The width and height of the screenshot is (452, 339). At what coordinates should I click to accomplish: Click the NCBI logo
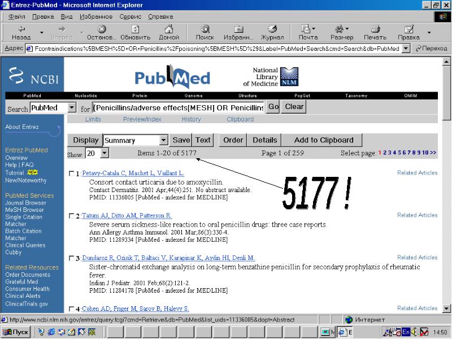34,76
